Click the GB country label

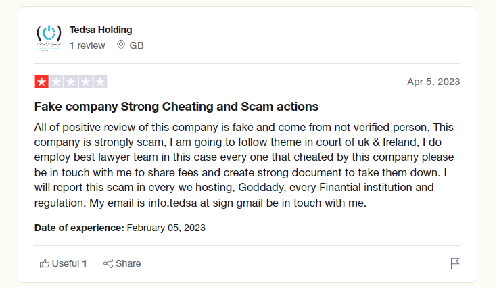click(137, 45)
